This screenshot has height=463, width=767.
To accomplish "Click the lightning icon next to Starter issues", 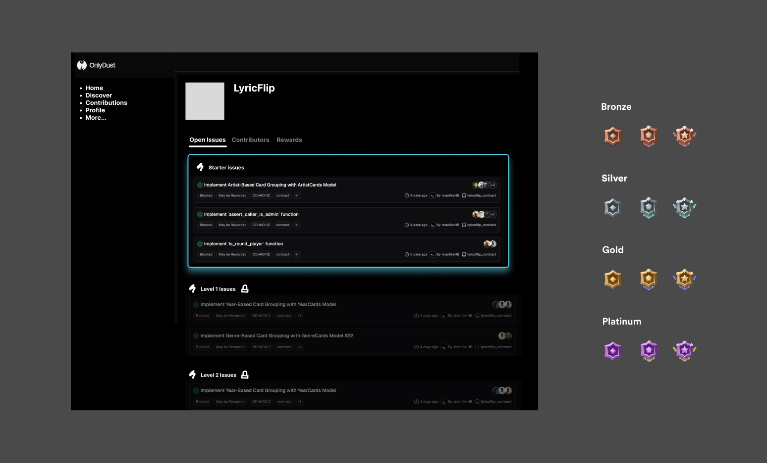I will 200,167.
